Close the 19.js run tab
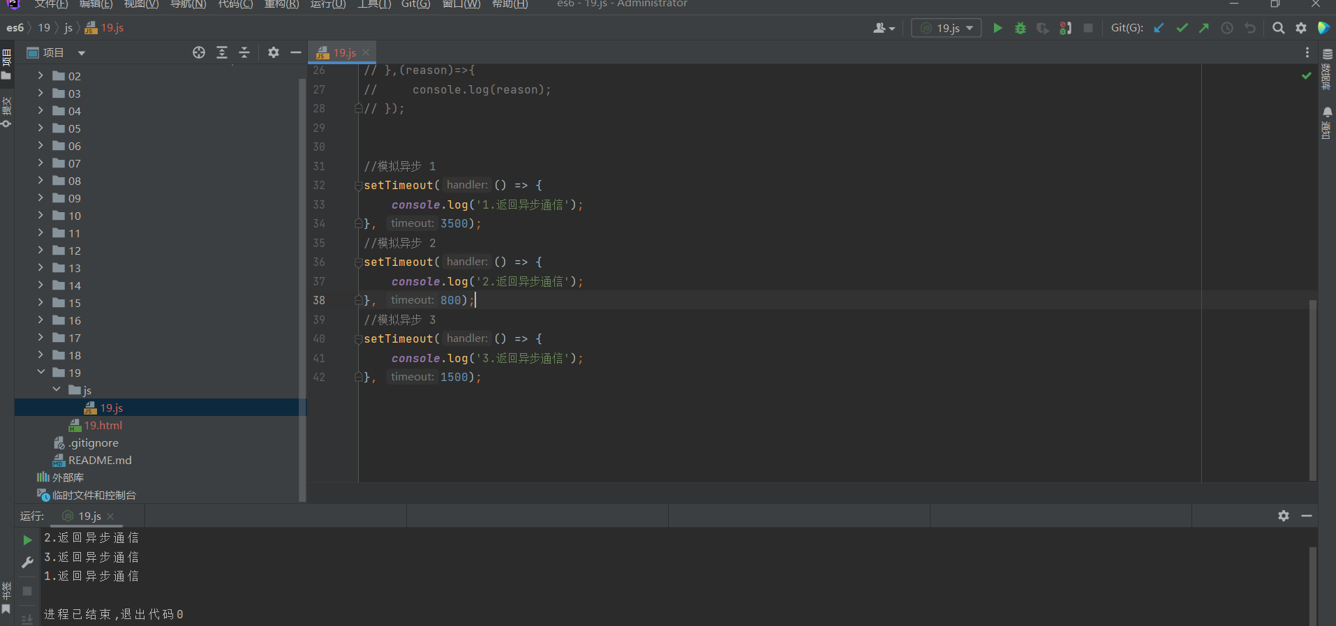Screen dimensions: 1336x626 point(110,516)
